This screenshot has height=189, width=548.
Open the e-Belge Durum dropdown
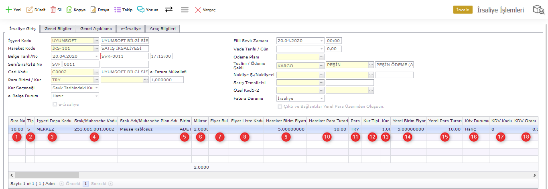click(96, 96)
